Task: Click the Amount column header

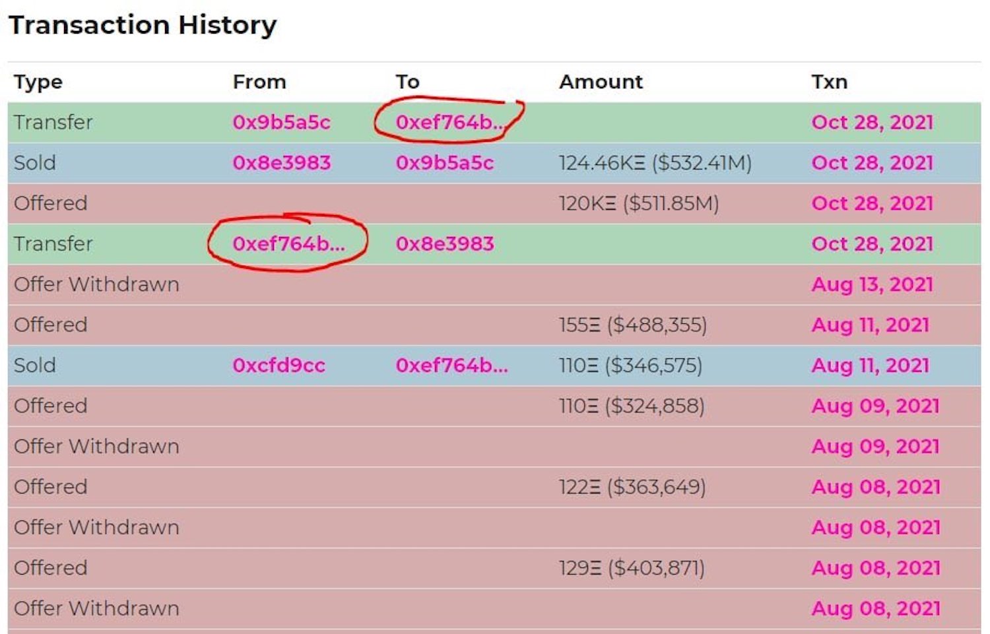Action: click(x=600, y=82)
